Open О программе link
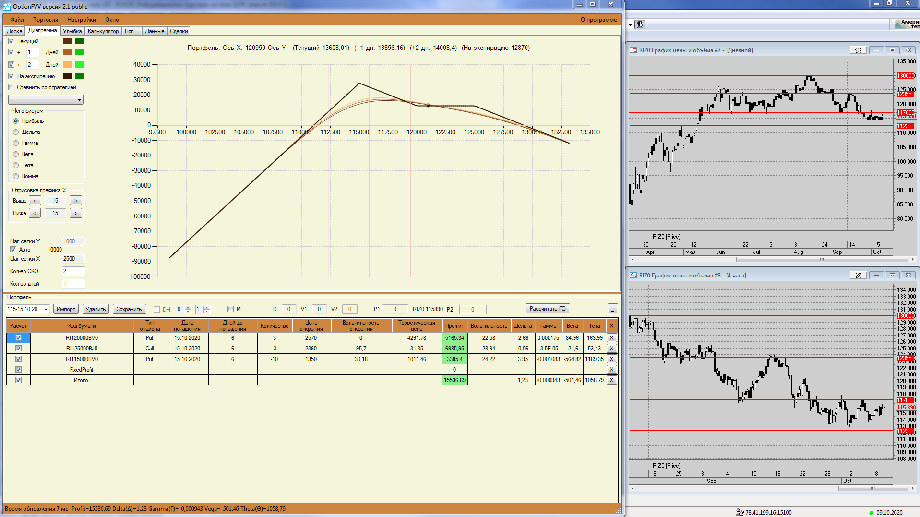 598,20
